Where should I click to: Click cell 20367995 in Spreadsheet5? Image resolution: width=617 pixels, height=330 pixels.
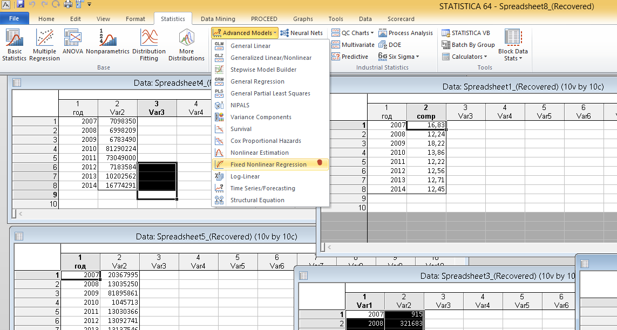pyautogui.click(x=120, y=275)
